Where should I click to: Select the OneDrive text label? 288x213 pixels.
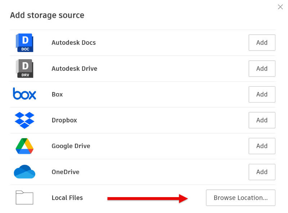[65, 172]
